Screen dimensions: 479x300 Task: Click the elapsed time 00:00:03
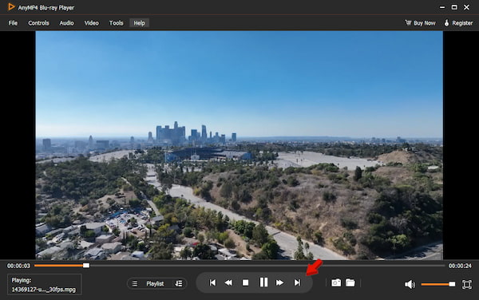point(18,266)
